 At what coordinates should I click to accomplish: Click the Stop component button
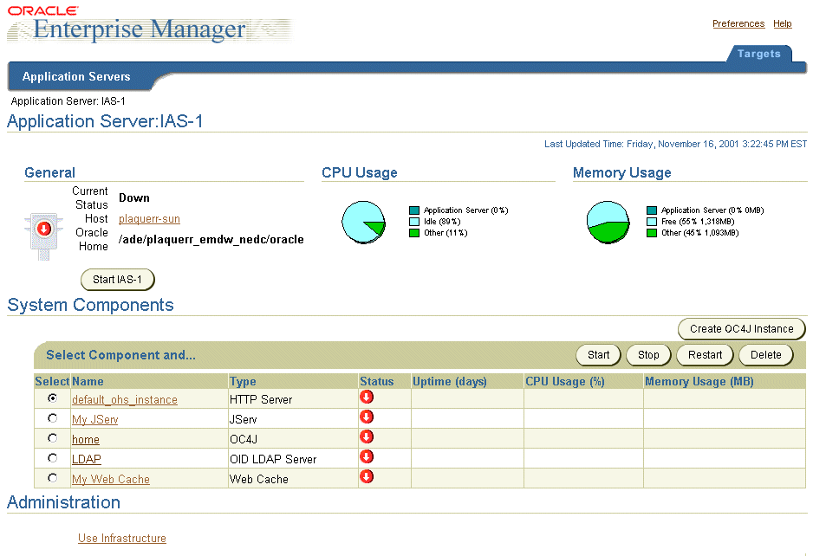pos(648,355)
